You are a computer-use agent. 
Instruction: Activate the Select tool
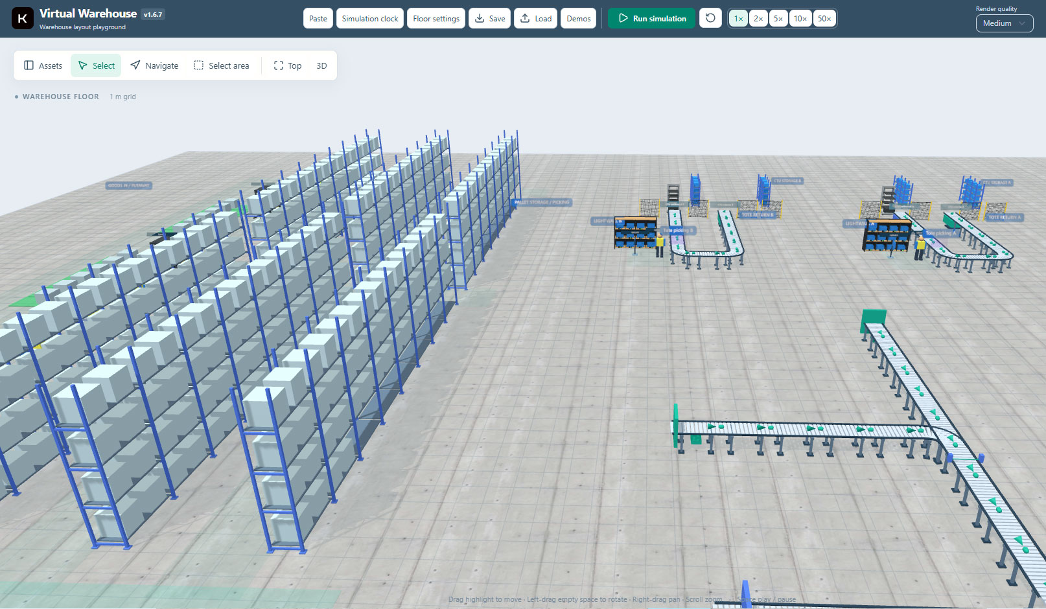click(96, 65)
